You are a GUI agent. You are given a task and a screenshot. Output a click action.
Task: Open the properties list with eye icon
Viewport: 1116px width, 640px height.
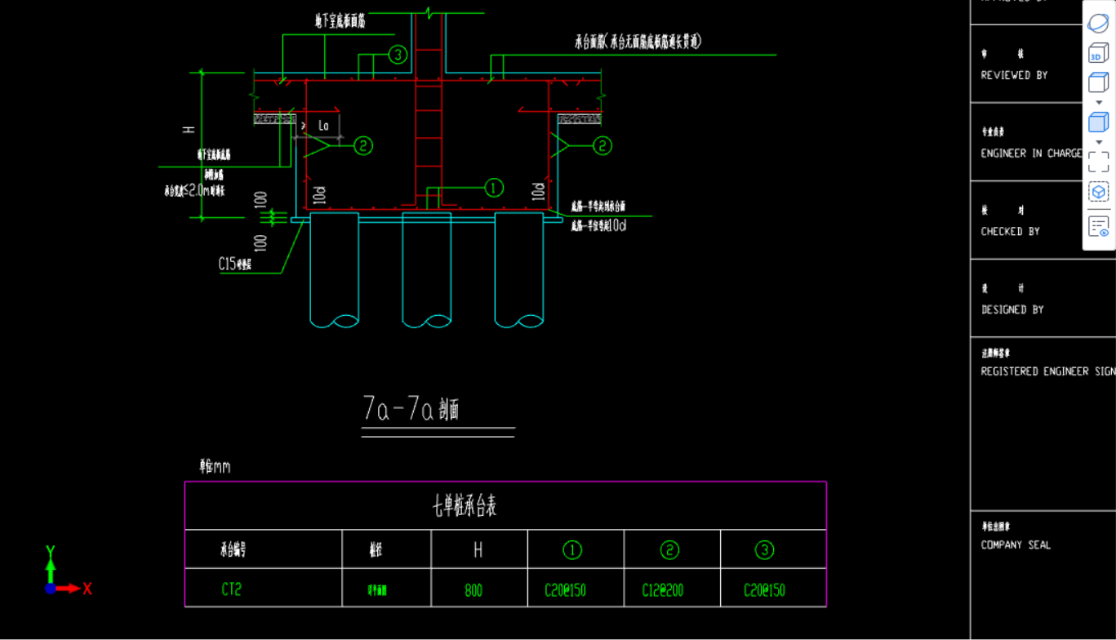click(1098, 226)
